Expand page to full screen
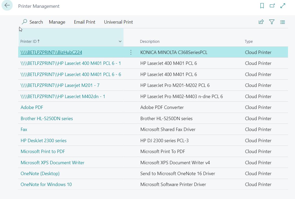 pyautogui.click(x=283, y=6)
